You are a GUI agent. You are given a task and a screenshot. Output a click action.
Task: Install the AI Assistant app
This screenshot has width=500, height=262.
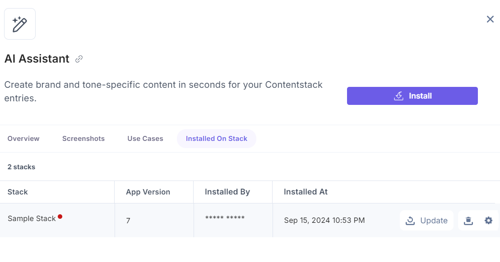tap(412, 95)
